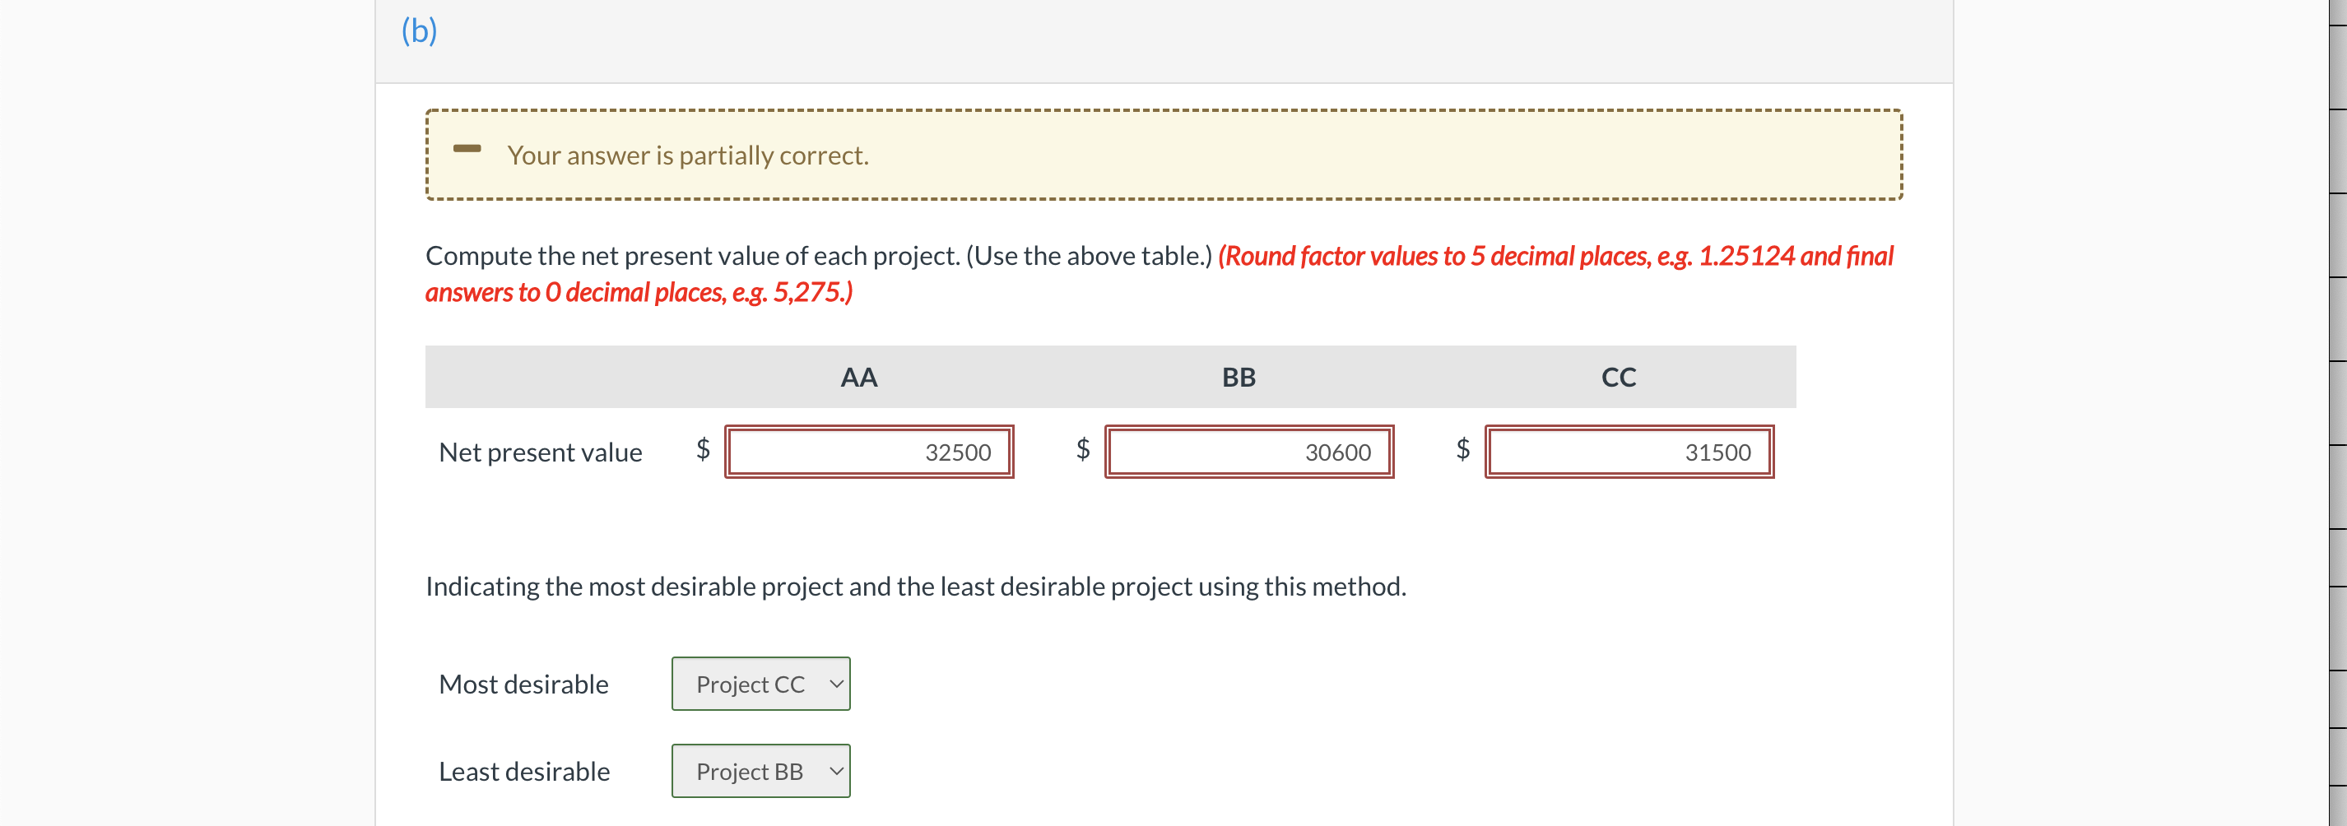
Task: Click the BB column header
Action: [1238, 376]
